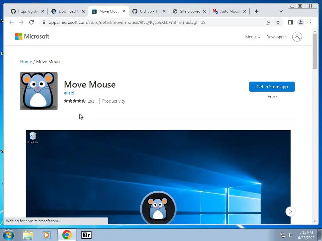Go back to the previous page

click(x=11, y=22)
